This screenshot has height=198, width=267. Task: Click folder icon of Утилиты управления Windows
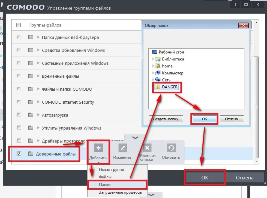pos(31,128)
